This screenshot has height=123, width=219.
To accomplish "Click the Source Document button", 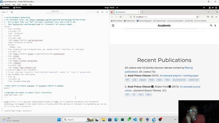I will (x=179, y=80).
